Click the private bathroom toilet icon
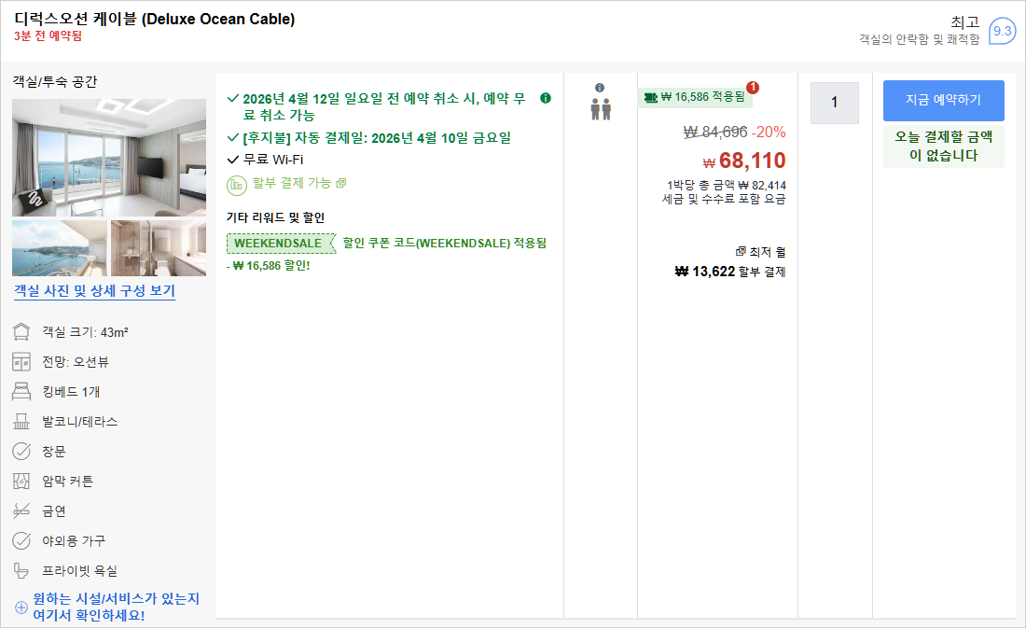1026x629 pixels. [21, 571]
